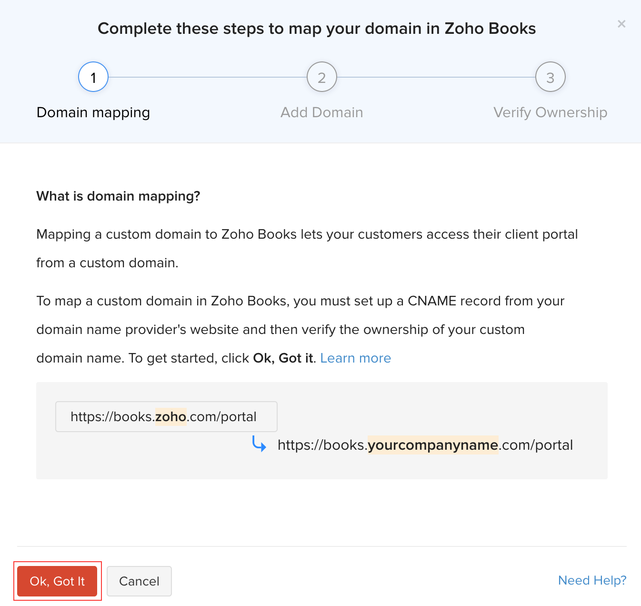
Task: Click the gray example URL panel
Action: pos(322,430)
